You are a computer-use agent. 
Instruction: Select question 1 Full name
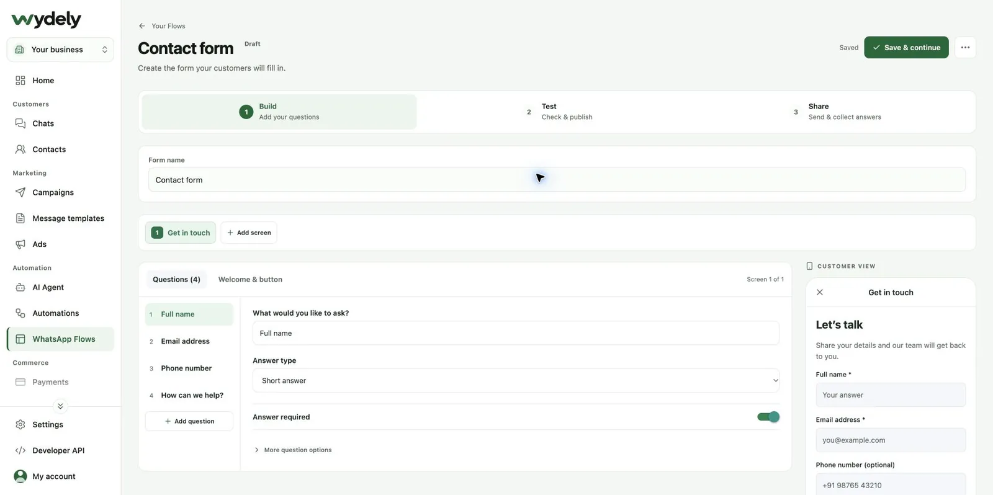click(x=189, y=314)
